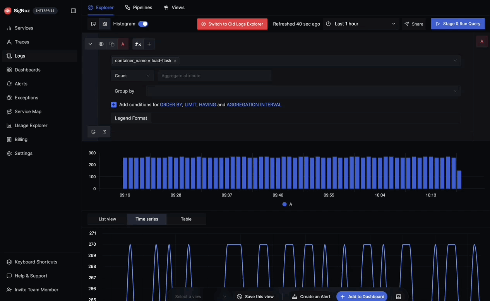490x301 pixels.
Task: Open the Group by dropdown
Action: [x=303, y=91]
